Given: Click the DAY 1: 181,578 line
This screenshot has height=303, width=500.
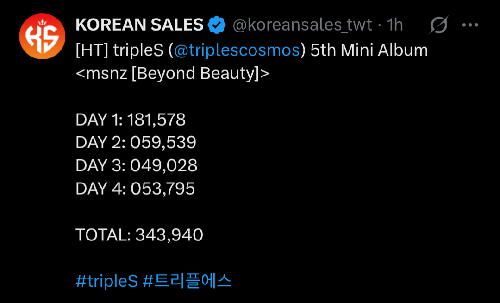Looking at the screenshot, I should point(131,120).
